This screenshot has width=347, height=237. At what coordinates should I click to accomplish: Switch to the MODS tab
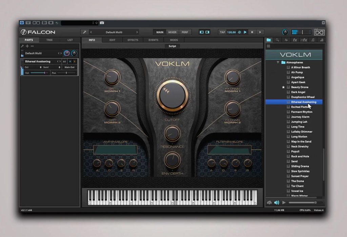[174, 40]
